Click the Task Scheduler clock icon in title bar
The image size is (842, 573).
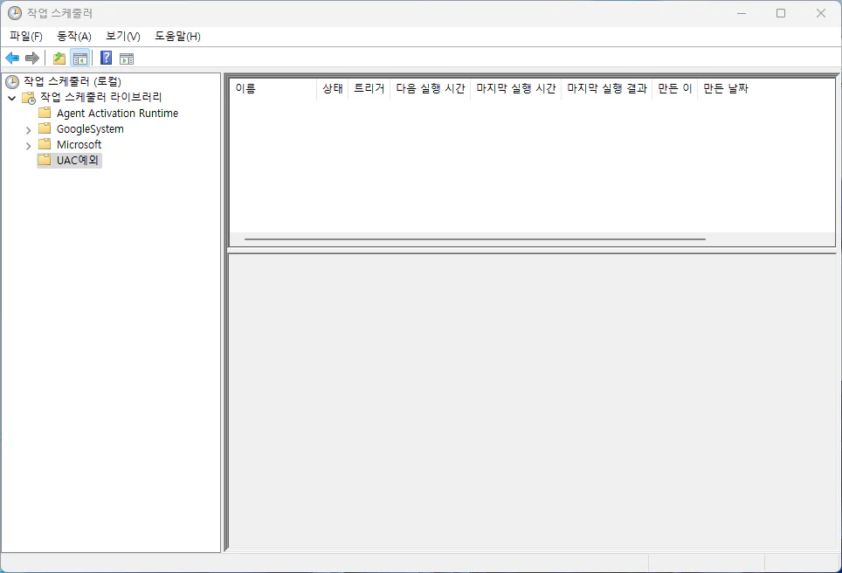pos(15,13)
